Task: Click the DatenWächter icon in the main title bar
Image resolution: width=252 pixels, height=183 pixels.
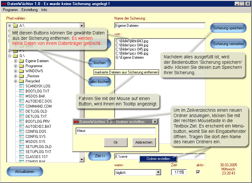Action: coord(4,4)
